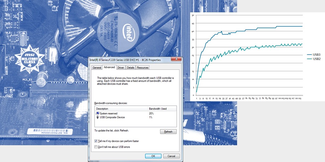
Task: Click the Refresh button
Action: pos(168,132)
